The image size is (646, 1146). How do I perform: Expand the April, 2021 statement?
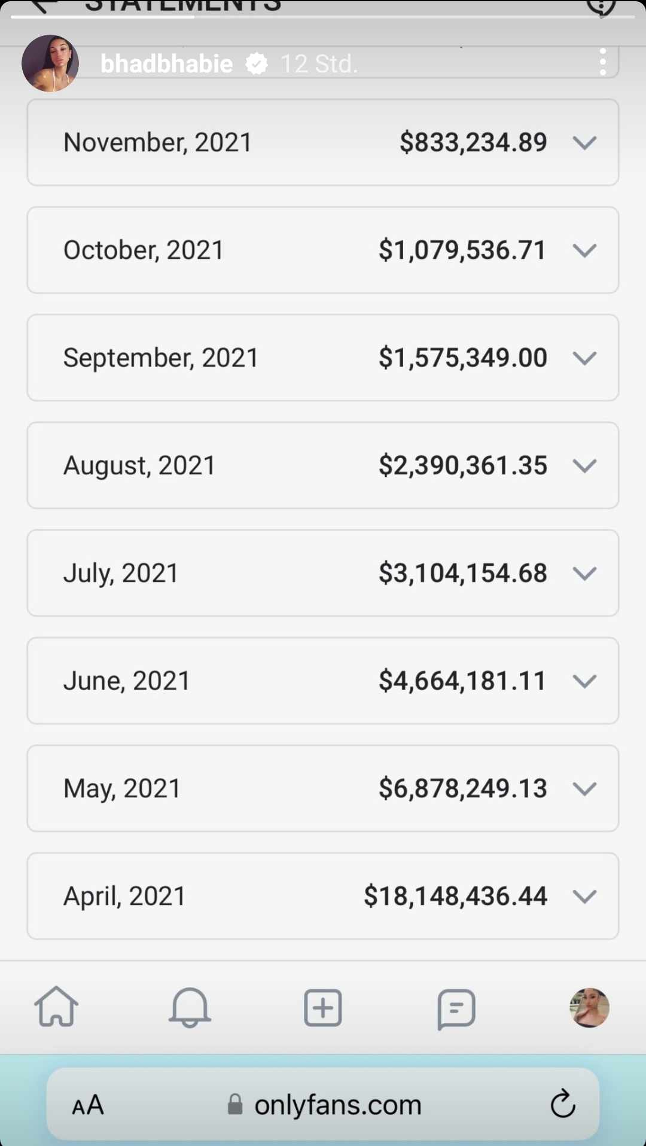coord(584,897)
